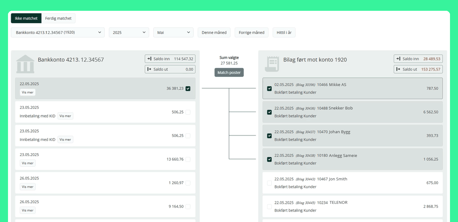Image resolution: width=458 pixels, height=222 pixels.
Task: Select the Anlegg Sameie voucher row
Action: click(x=352, y=159)
